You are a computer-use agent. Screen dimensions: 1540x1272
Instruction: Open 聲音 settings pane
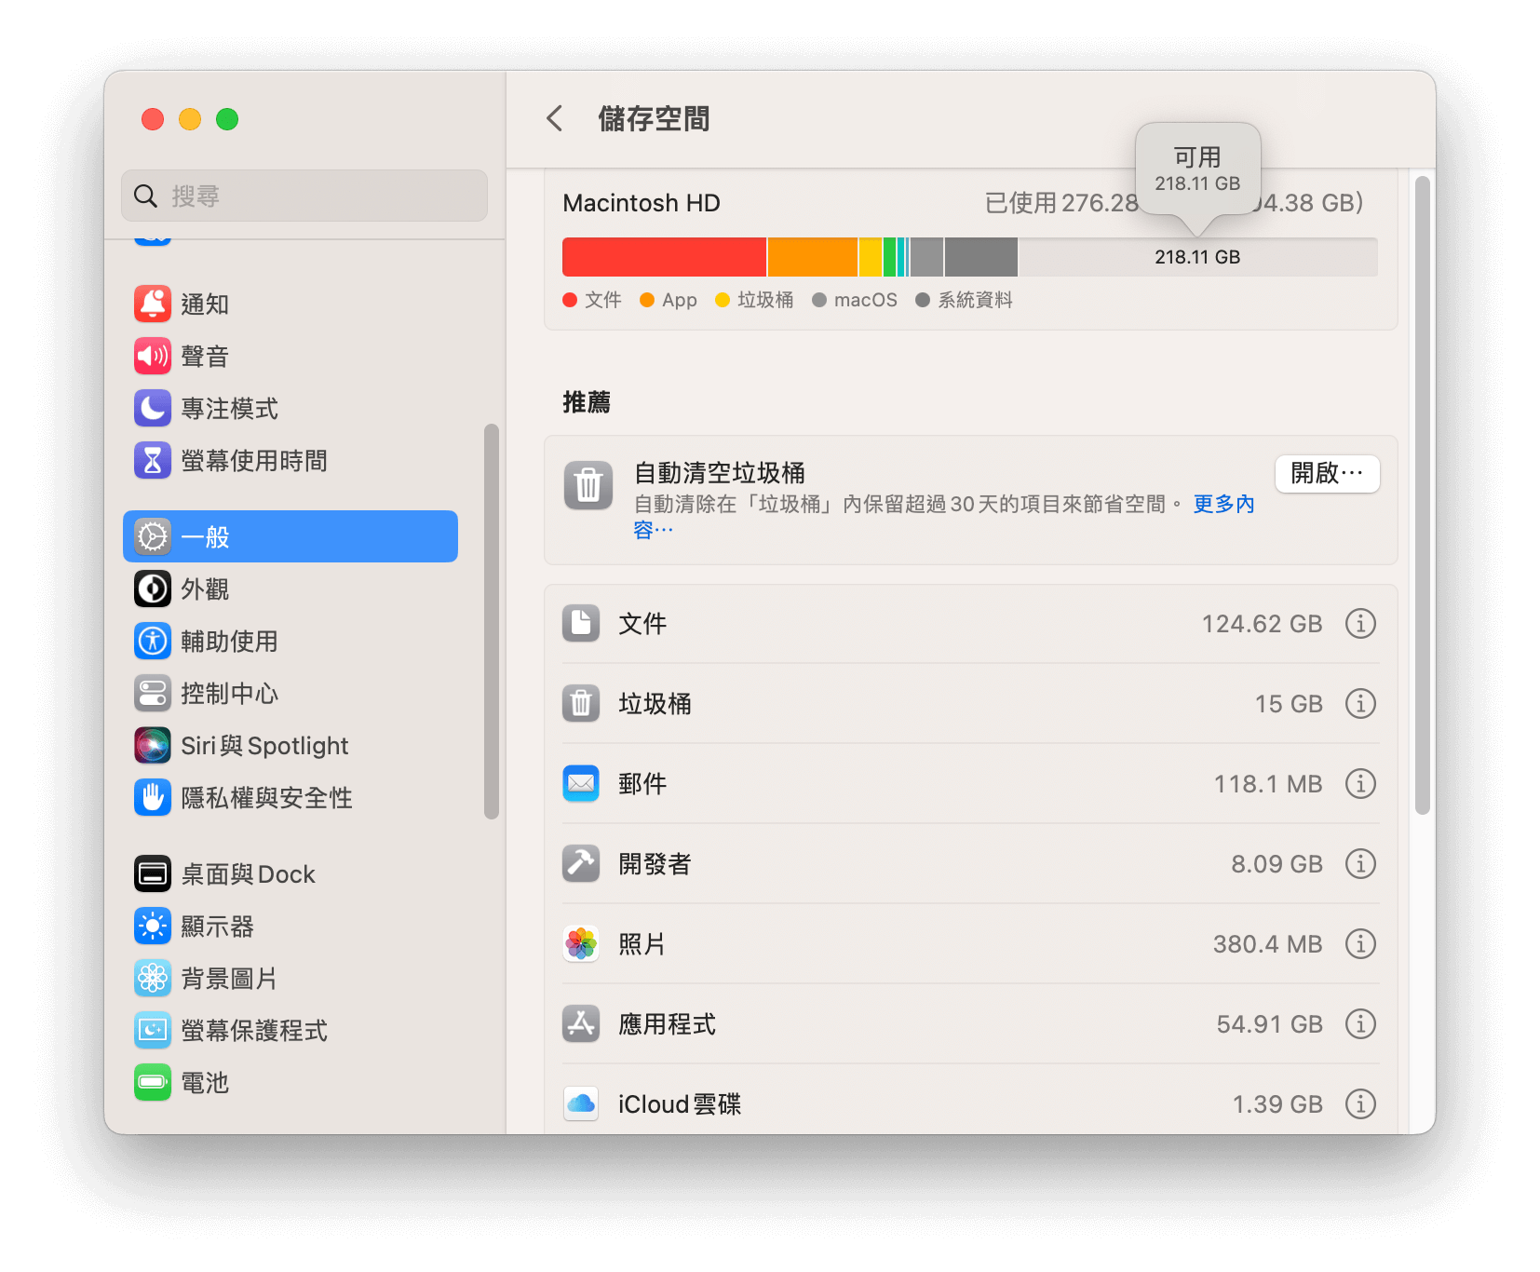coord(290,356)
